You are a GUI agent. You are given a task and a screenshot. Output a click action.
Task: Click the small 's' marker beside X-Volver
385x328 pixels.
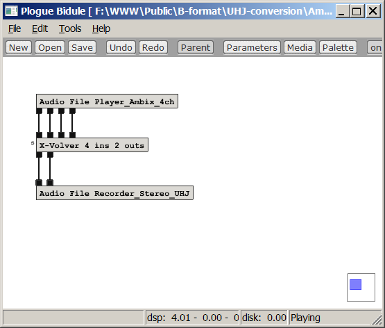(x=33, y=142)
